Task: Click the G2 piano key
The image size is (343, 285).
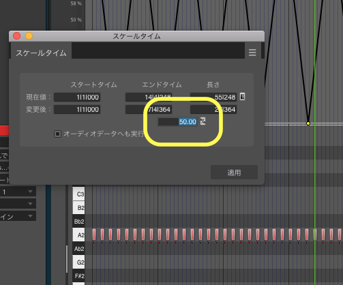Action: pyautogui.click(x=78, y=262)
